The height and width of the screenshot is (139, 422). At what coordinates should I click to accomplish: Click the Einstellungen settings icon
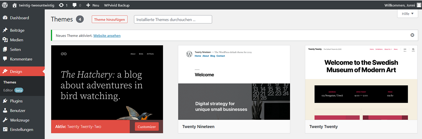click(x=5, y=129)
